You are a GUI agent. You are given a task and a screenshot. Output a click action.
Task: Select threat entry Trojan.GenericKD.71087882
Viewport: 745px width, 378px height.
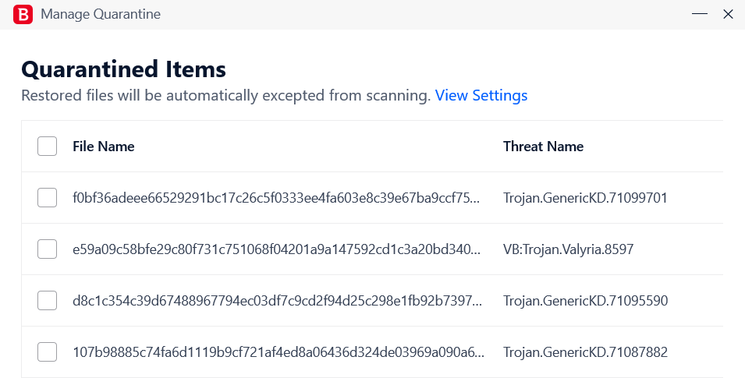pos(586,352)
